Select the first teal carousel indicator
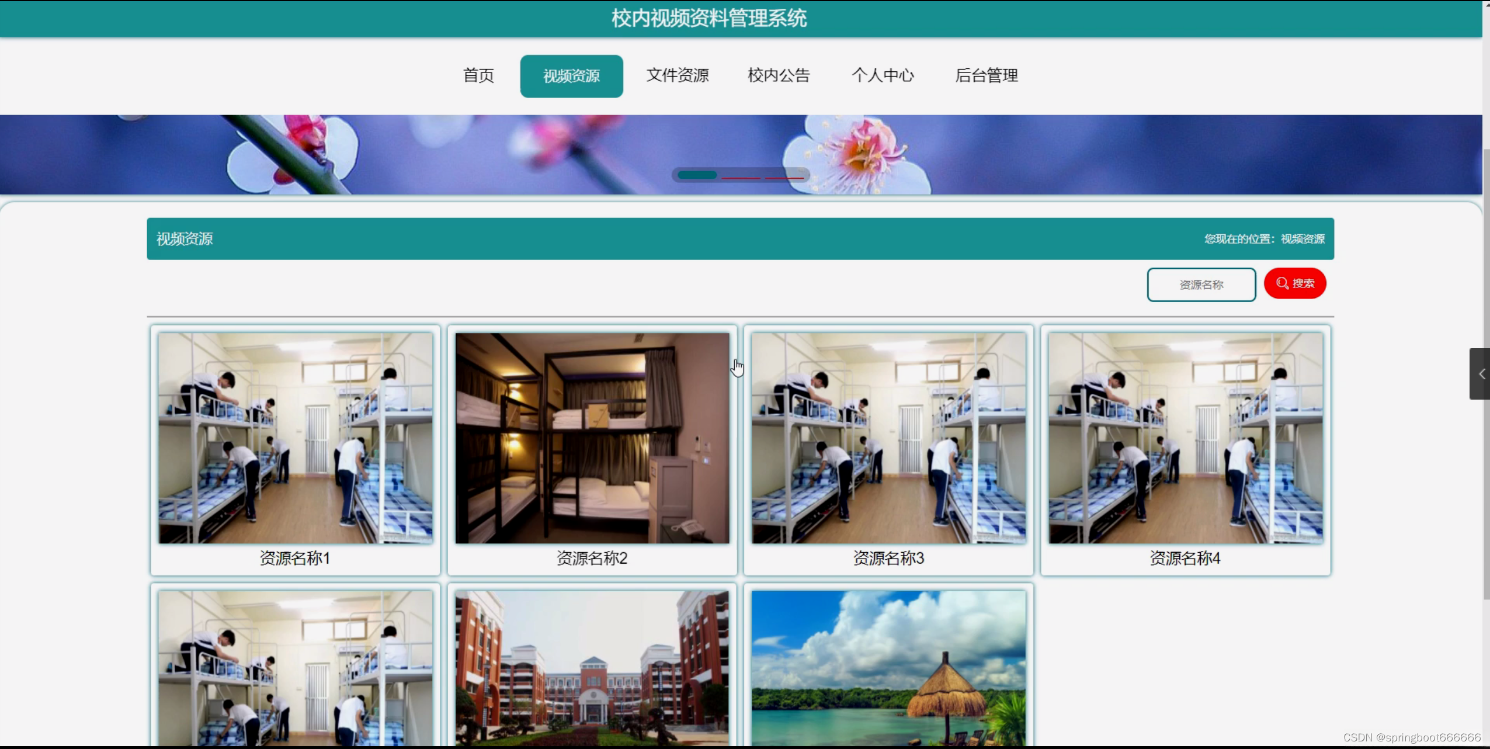Screen dimensions: 1490x749 (697, 175)
